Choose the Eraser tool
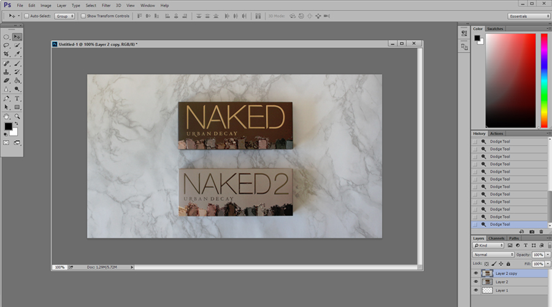The width and height of the screenshot is (552, 307). [7, 80]
